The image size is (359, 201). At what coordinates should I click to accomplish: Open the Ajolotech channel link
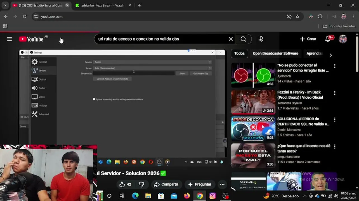284,76
